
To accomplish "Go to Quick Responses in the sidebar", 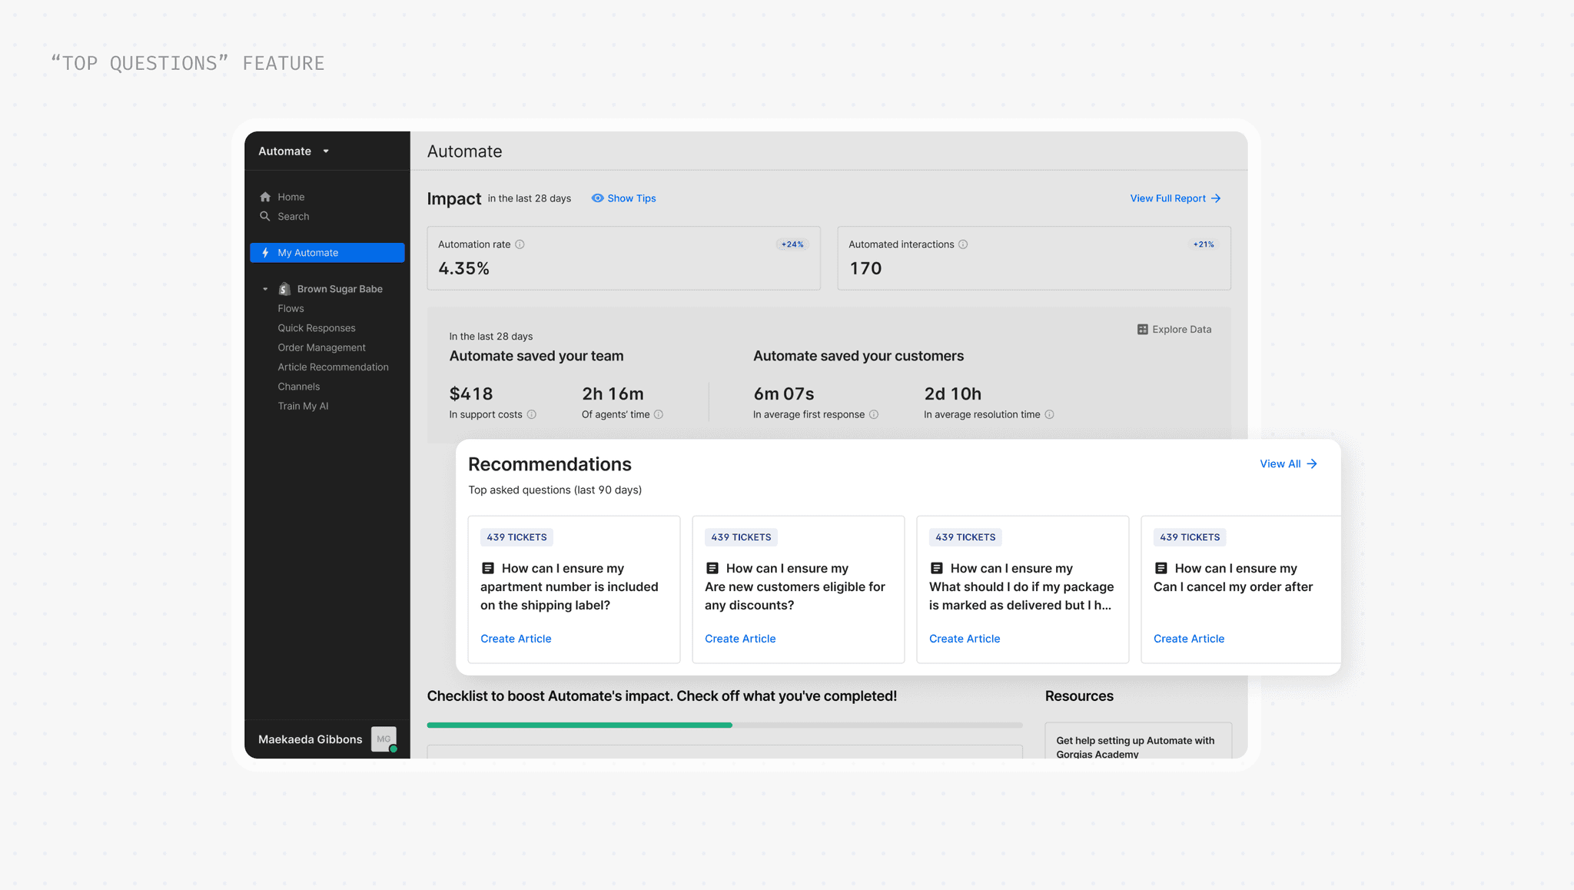I will coord(316,328).
